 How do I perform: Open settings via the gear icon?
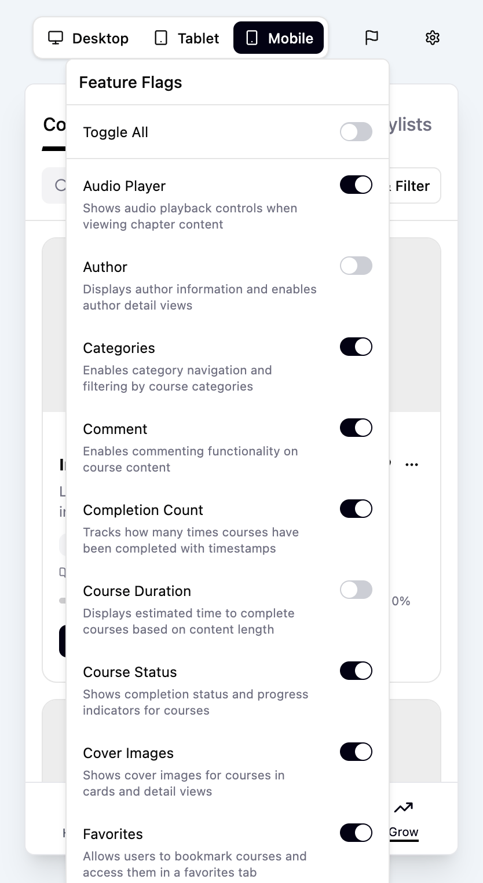click(432, 38)
